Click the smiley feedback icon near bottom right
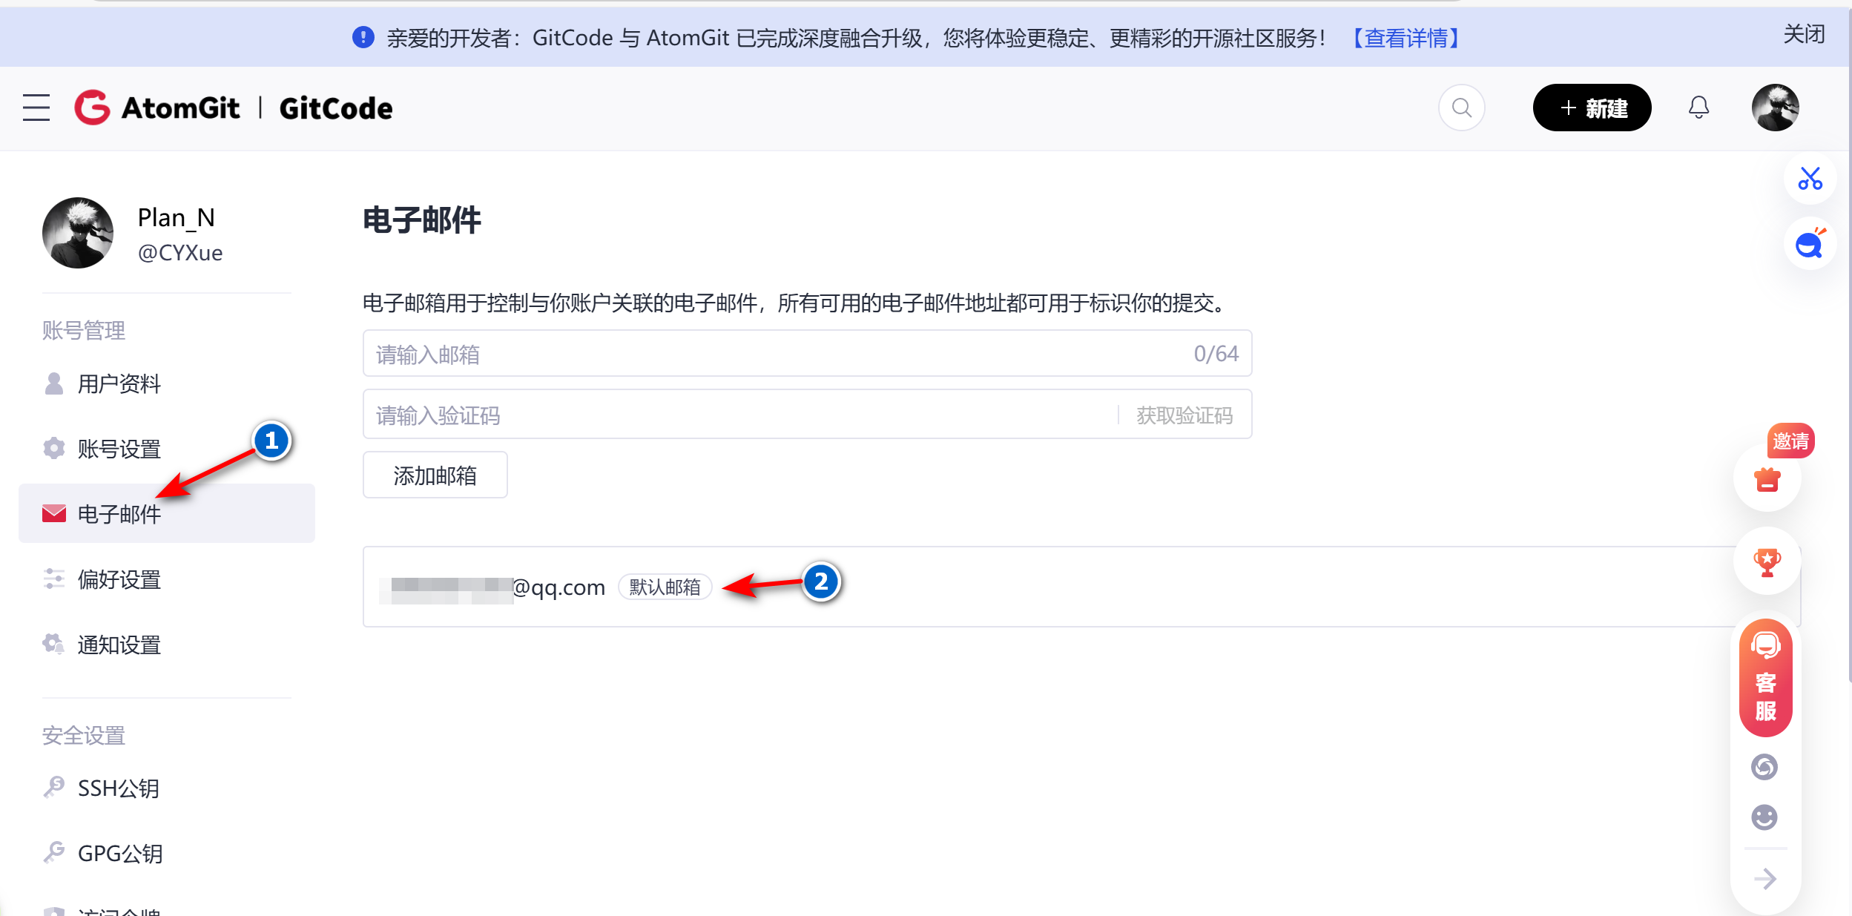 (x=1766, y=817)
